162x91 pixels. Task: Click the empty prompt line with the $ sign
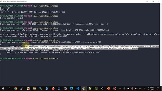(x=1, y=60)
